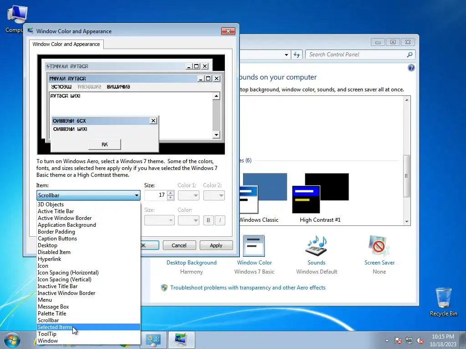The image size is (466, 349).
Task: Choose Message Box list entry
Action: (89, 307)
